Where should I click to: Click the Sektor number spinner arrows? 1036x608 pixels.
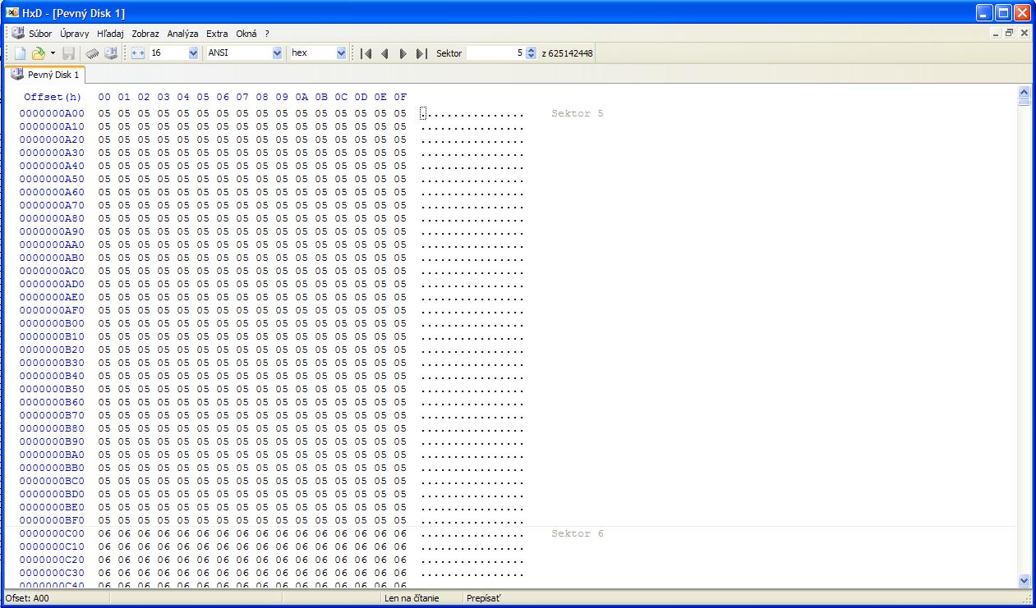tap(531, 53)
